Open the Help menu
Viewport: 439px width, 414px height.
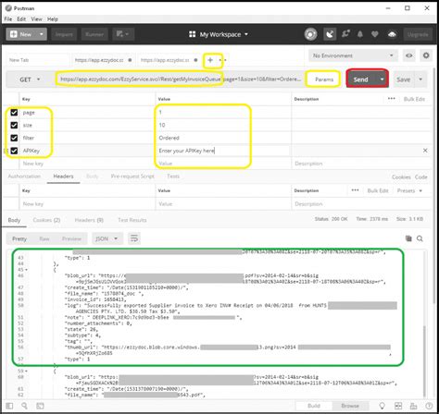pyautogui.click(x=53, y=19)
